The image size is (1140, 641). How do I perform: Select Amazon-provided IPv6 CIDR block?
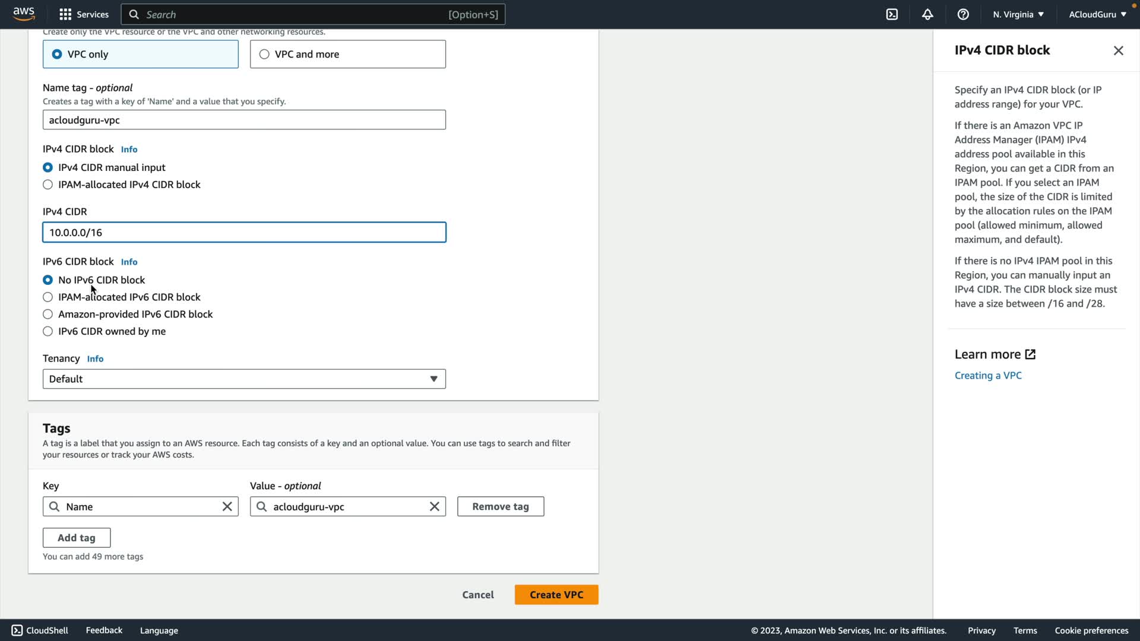point(48,314)
